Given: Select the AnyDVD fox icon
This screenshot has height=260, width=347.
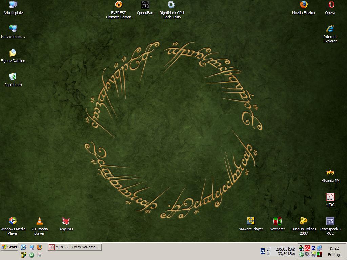Looking at the screenshot, I should (66, 224).
